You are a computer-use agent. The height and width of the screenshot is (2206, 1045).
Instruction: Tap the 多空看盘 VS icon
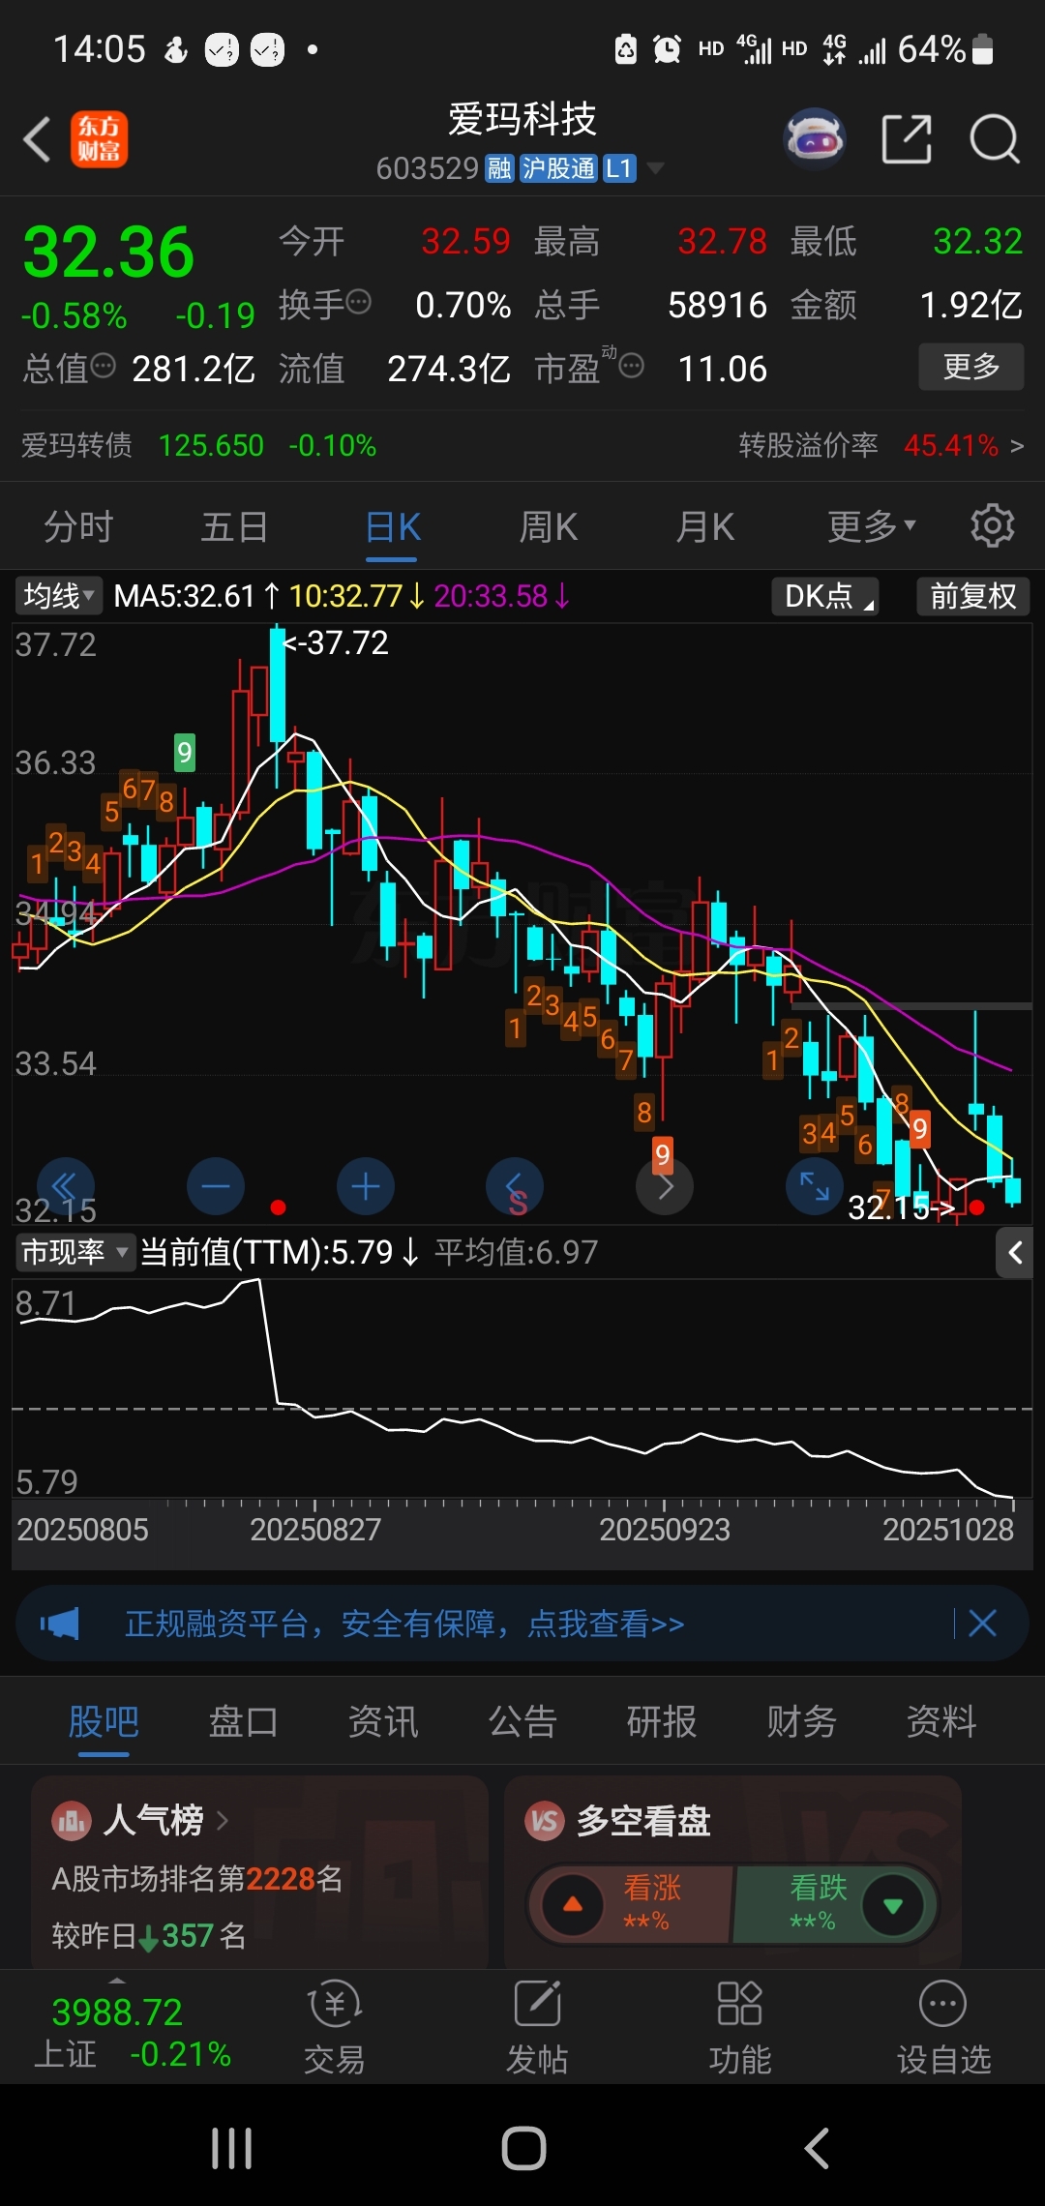(x=545, y=1821)
